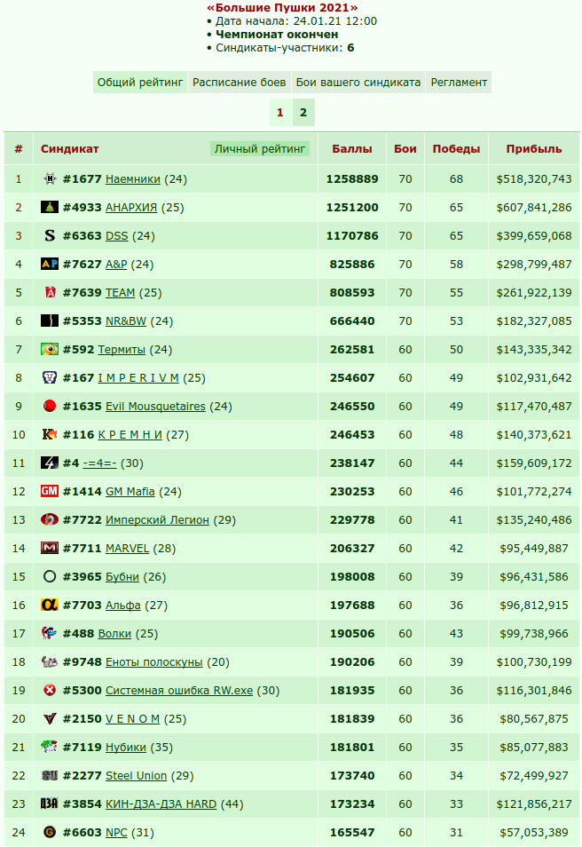Open the КИН-ДЗА-ДЗА HARD syndicate link
Viewport: 582px width, 847px height.
pos(161,803)
